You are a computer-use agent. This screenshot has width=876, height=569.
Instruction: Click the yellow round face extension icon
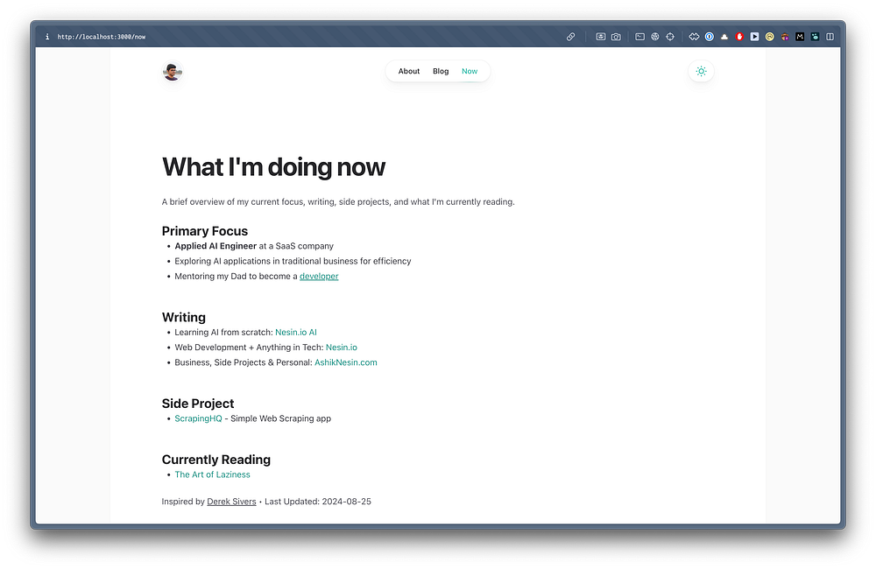pos(769,37)
